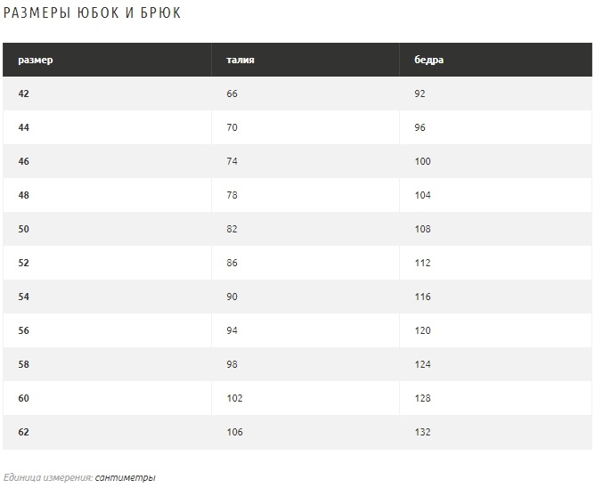595x488 pixels.
Task: Click the size 62 row label
Action: [x=23, y=432]
